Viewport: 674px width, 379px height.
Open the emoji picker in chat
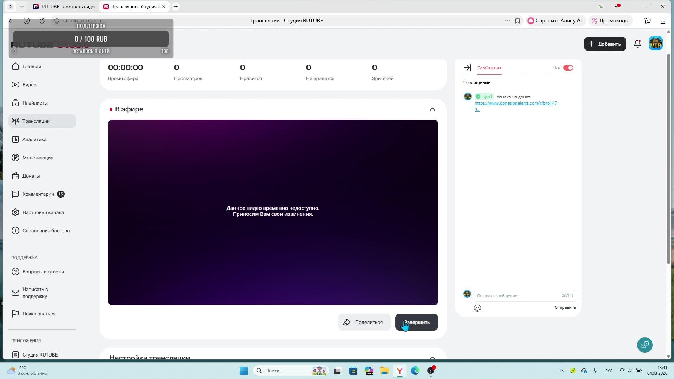click(x=477, y=308)
